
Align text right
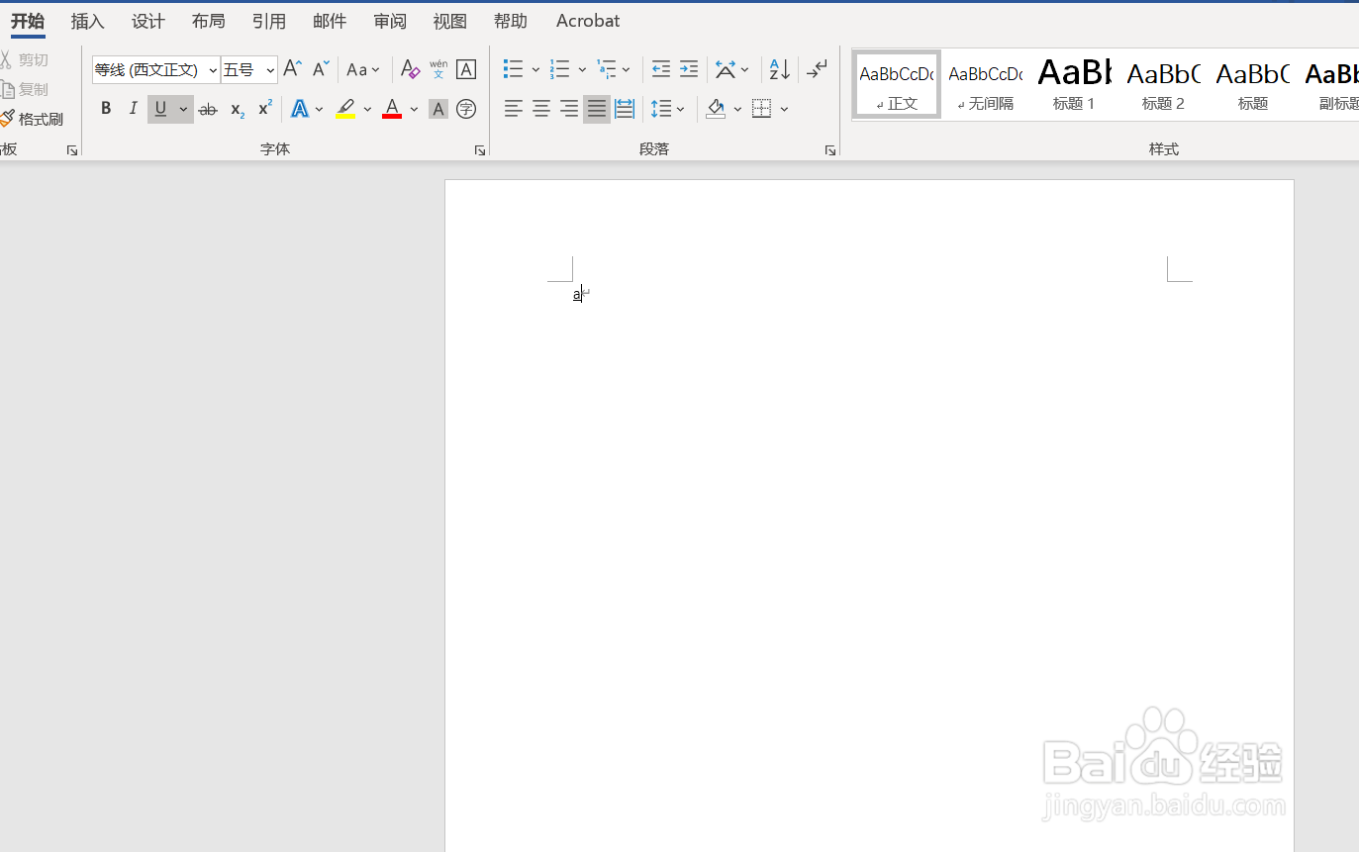pyautogui.click(x=569, y=109)
